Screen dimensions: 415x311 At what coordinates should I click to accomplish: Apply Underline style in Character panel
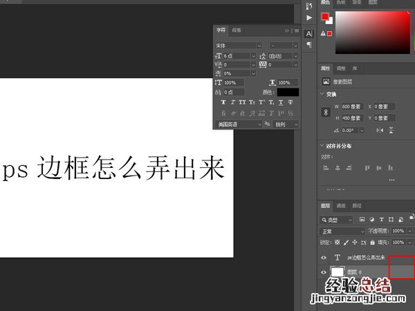tap(280, 102)
